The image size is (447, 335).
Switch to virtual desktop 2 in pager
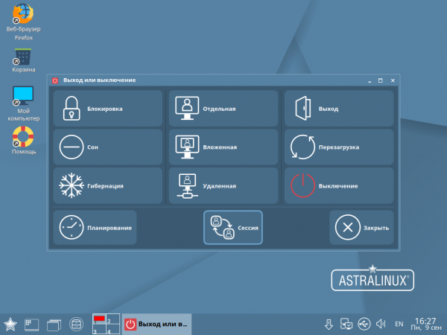(112, 319)
